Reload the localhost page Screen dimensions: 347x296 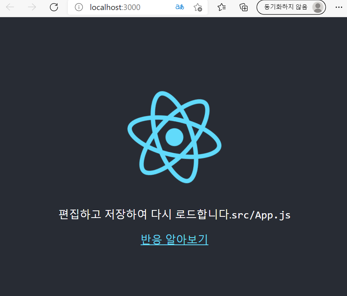[x=54, y=7]
